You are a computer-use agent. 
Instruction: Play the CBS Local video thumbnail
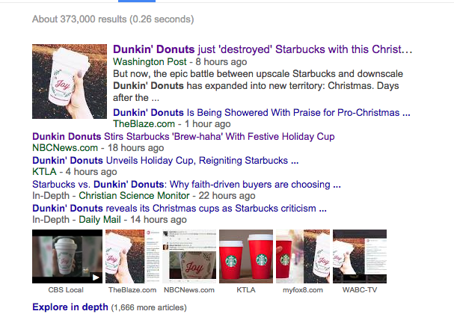point(67,256)
